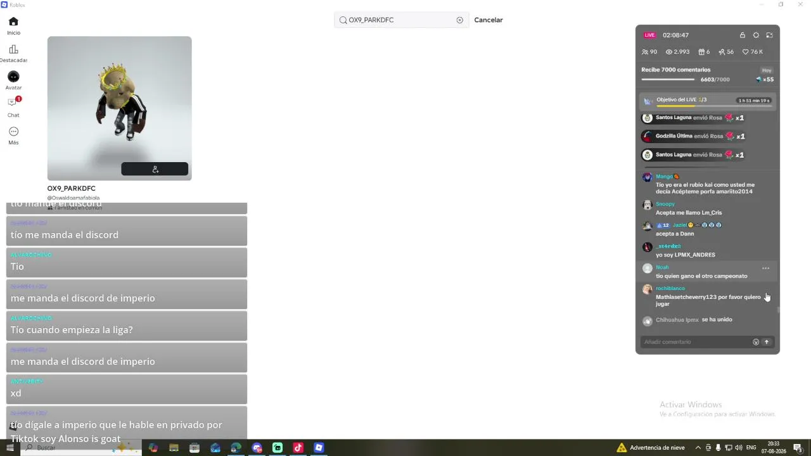Screen dimensions: 811x456
Task: Open the Windows notification center
Action: tap(798, 448)
